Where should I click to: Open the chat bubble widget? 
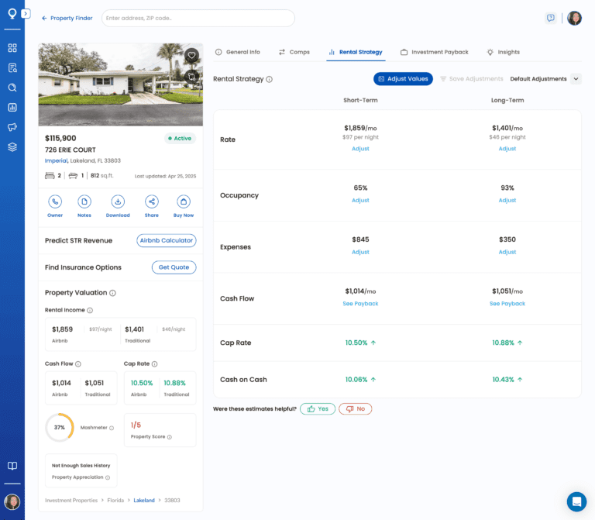(576, 501)
